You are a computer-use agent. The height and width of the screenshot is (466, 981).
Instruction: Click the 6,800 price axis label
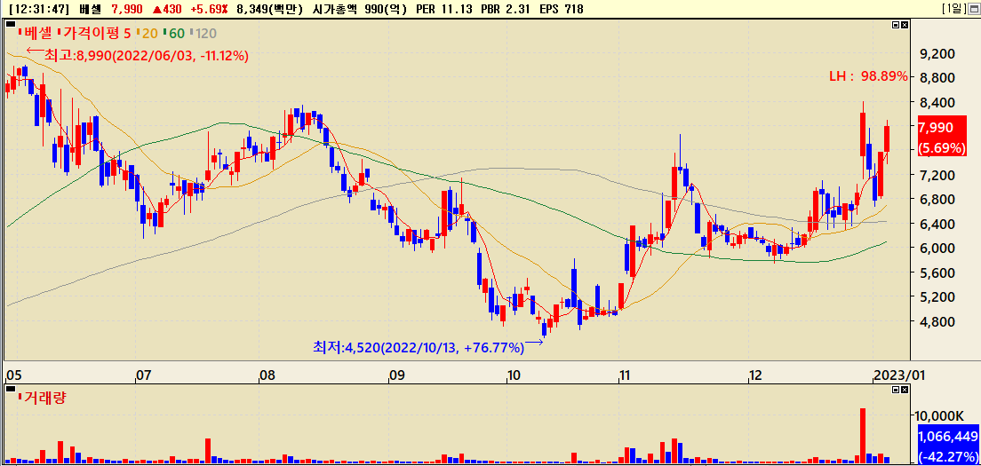coord(936,200)
